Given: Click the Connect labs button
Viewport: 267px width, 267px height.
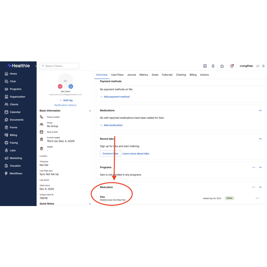Looking at the screenshot, I should (x=110, y=154).
